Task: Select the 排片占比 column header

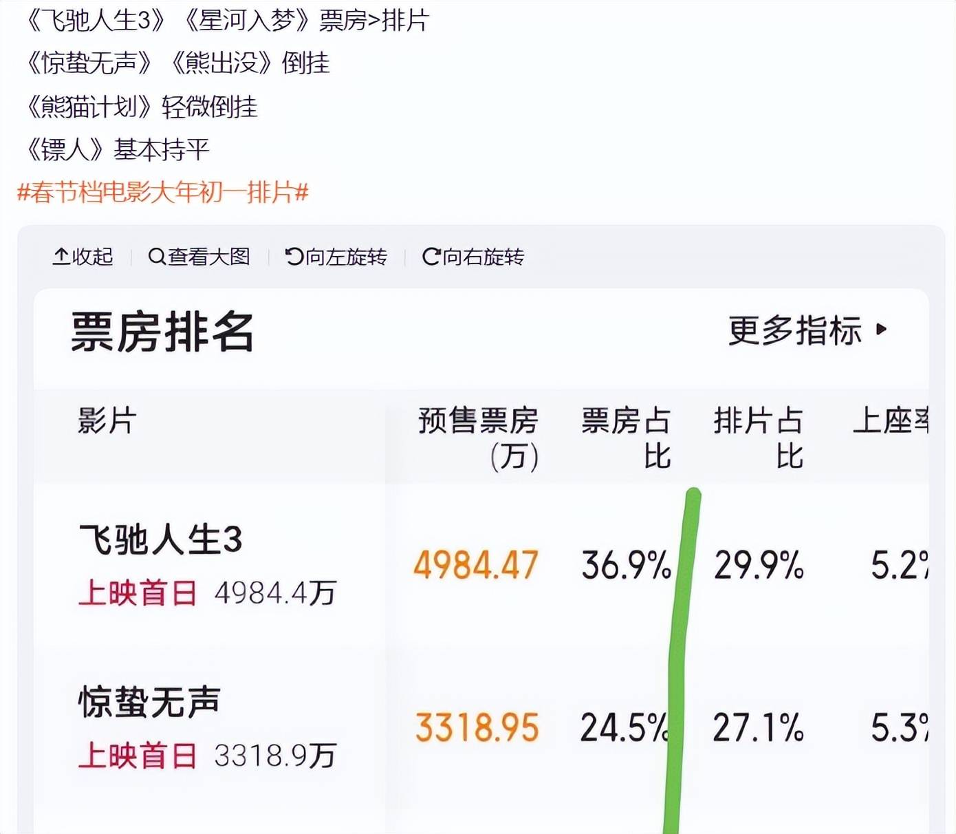Action: pyautogui.click(x=758, y=438)
